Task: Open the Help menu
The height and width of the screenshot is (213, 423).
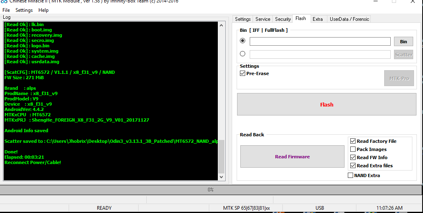Action: [43, 10]
